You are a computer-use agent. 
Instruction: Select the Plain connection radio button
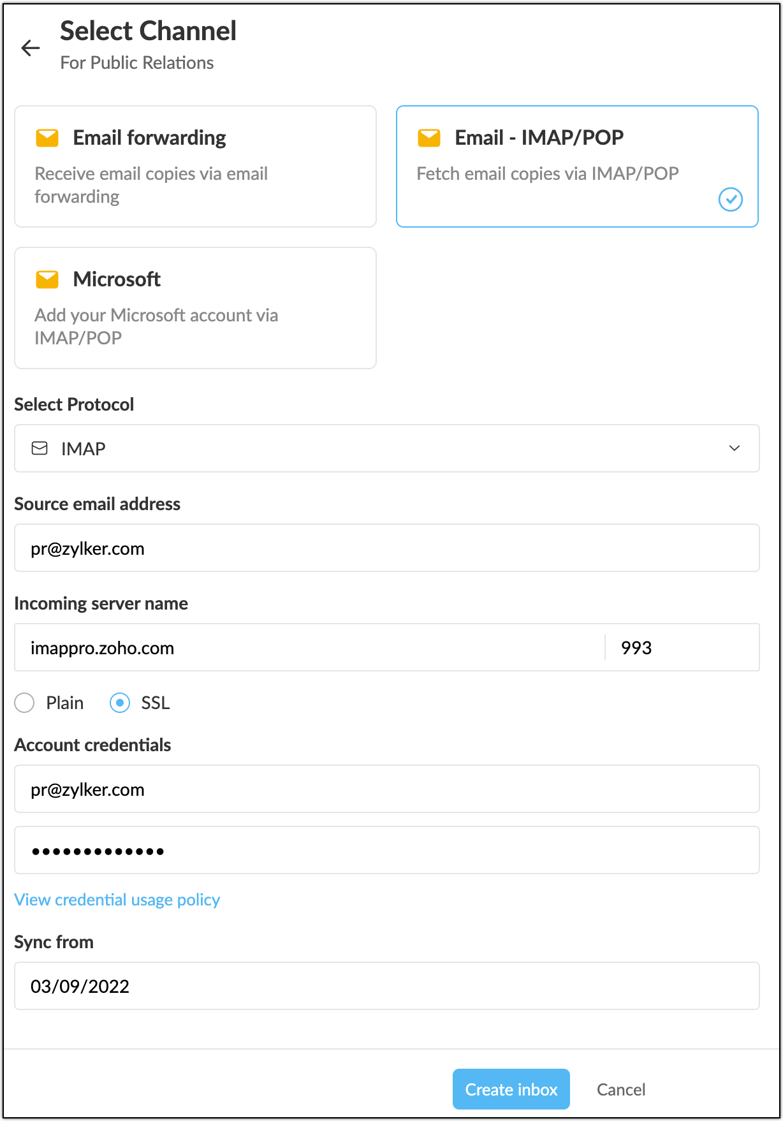click(x=24, y=703)
